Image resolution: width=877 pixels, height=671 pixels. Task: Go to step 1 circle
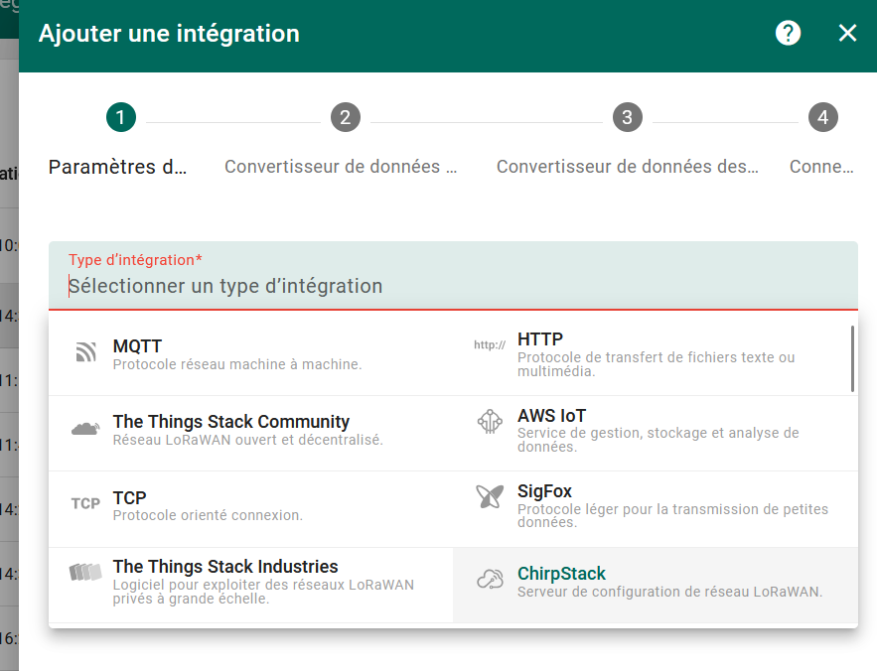[x=121, y=117]
